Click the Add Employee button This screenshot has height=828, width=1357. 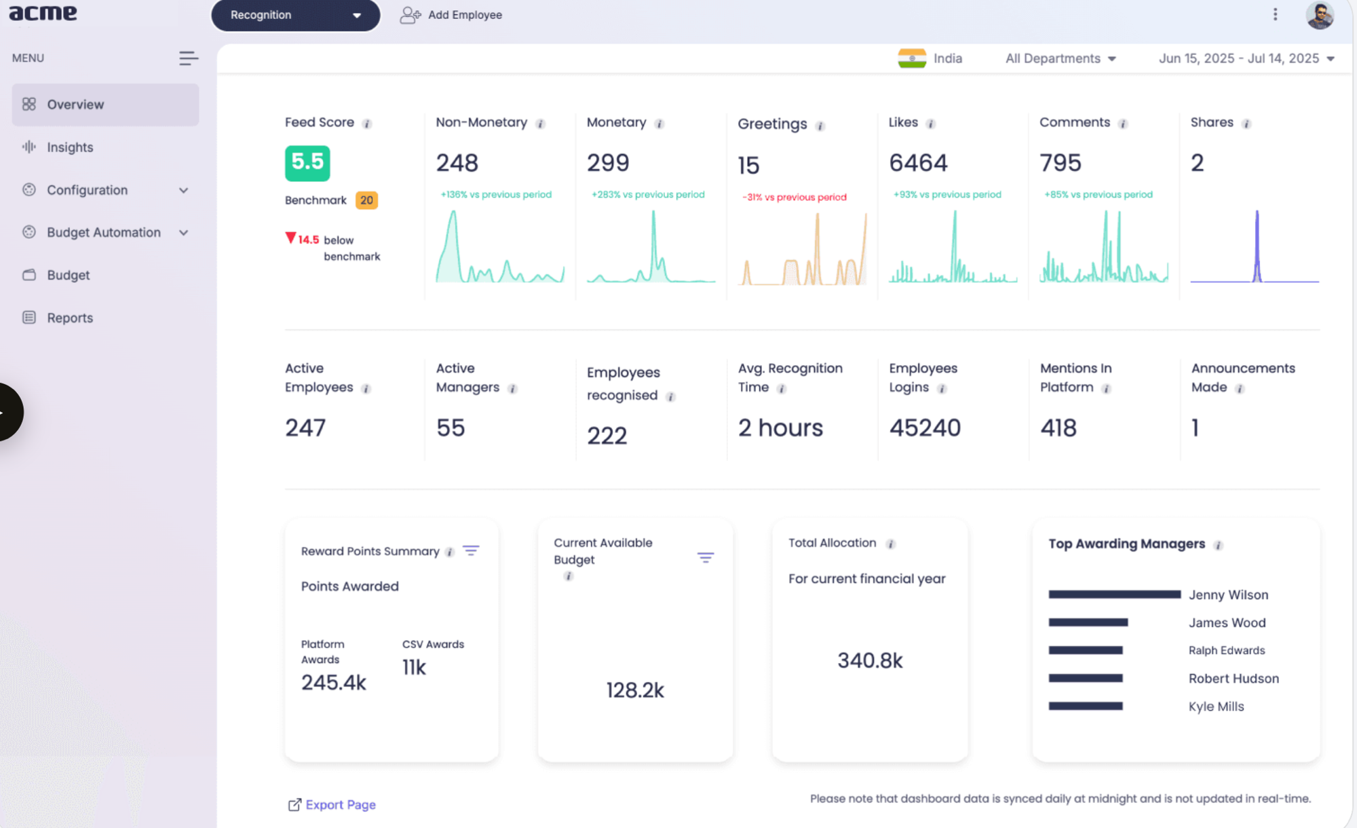coord(451,15)
